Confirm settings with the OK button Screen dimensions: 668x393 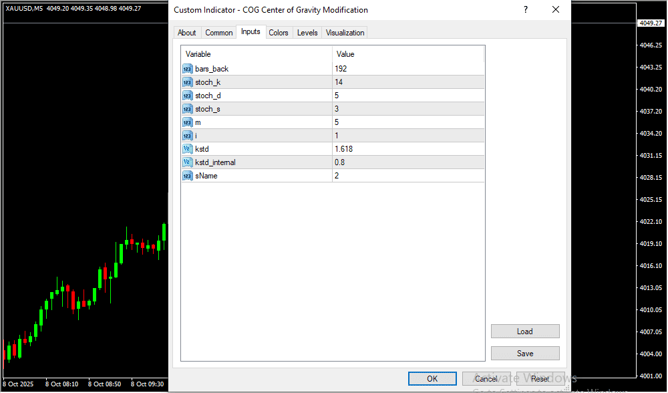(432, 379)
